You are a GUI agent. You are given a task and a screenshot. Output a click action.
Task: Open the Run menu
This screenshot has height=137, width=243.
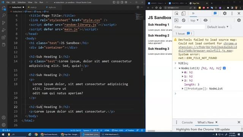[41, 2]
